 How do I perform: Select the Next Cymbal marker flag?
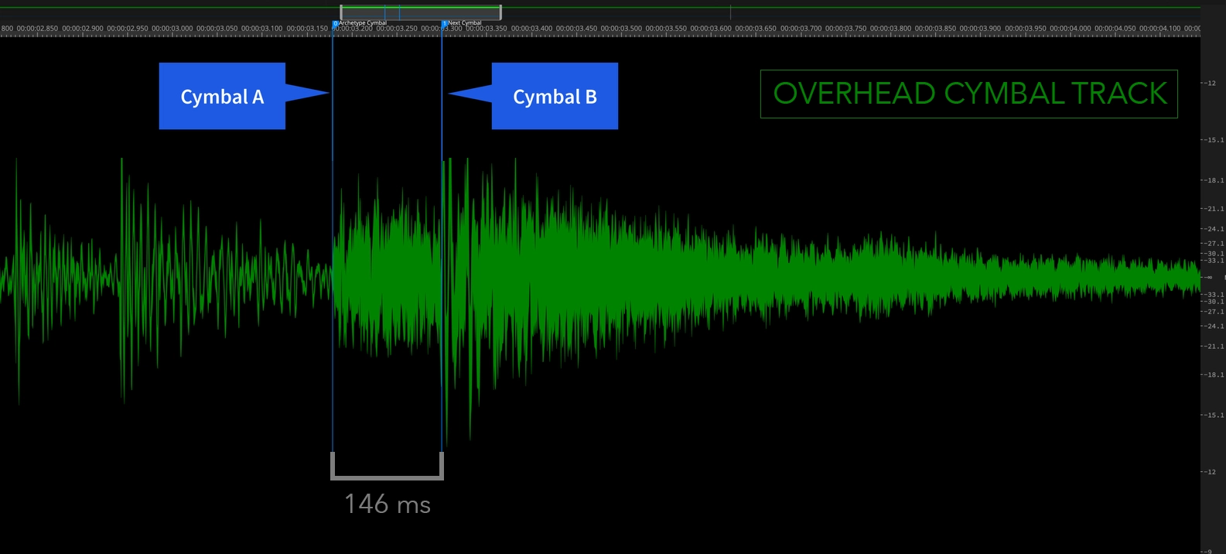(x=445, y=23)
